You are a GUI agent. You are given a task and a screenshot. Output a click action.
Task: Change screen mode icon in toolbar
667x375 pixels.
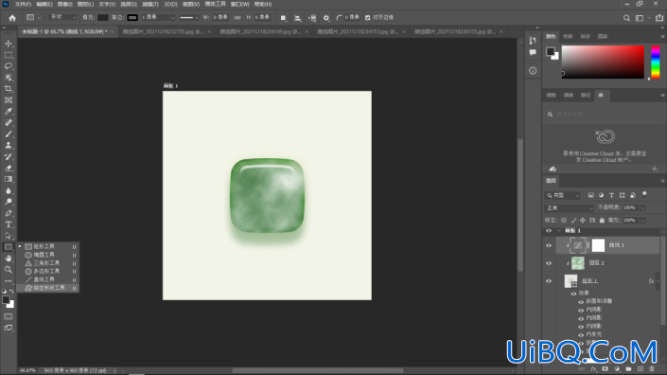[x=9, y=328]
